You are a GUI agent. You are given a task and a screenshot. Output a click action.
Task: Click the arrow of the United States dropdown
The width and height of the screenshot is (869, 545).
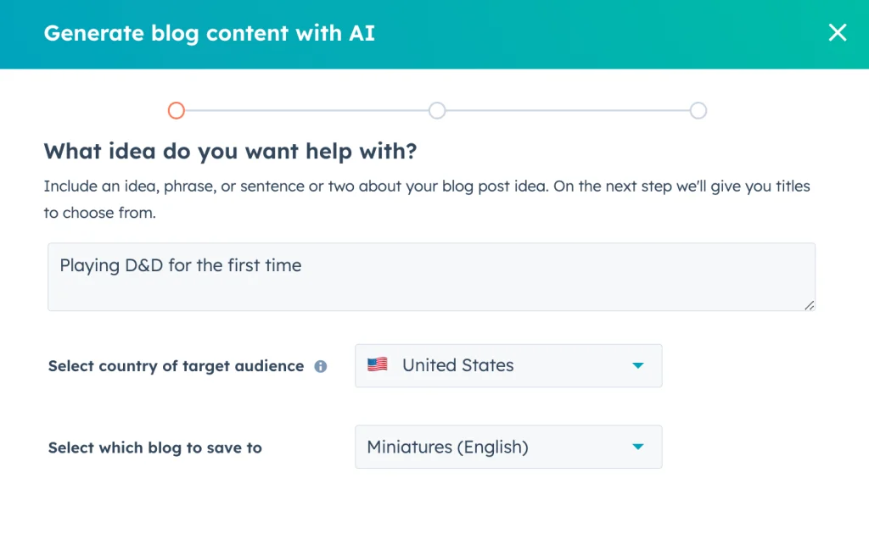[x=638, y=366]
